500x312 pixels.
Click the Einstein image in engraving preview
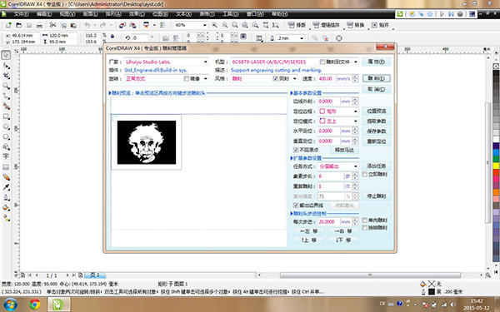(x=147, y=142)
